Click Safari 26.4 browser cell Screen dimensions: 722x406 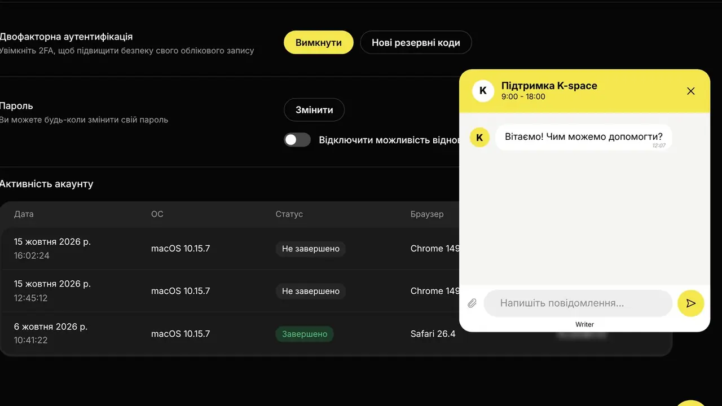point(433,334)
